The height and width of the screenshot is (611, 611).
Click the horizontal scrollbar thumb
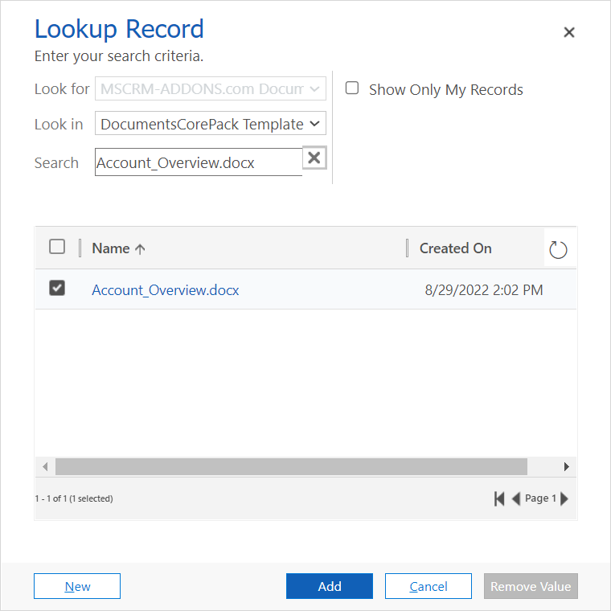(x=291, y=466)
